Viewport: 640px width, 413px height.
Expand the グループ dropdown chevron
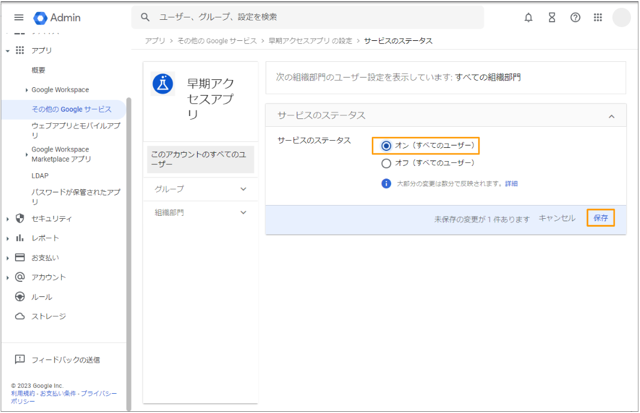click(243, 189)
